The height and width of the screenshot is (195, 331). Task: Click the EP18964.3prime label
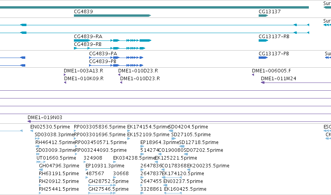160,142
